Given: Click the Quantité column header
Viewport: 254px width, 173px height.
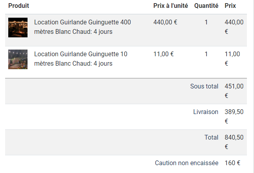Looking at the screenshot, I should [206, 6].
